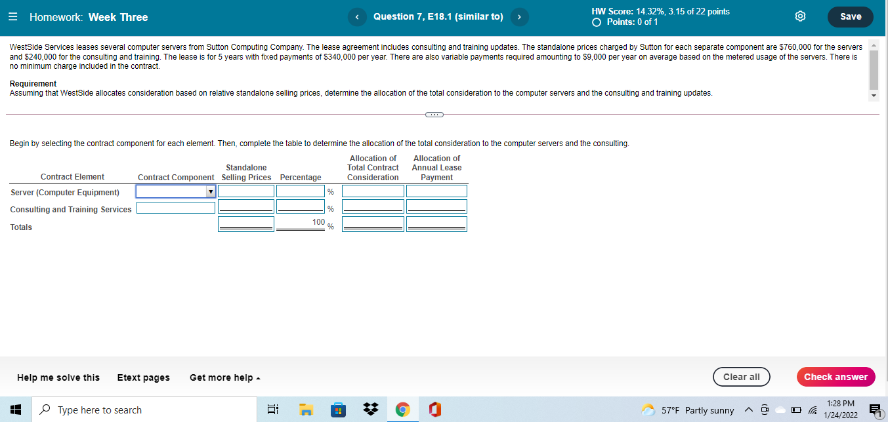The width and height of the screenshot is (888, 422).
Task: Open Task View from the taskbar
Action: coord(273,409)
